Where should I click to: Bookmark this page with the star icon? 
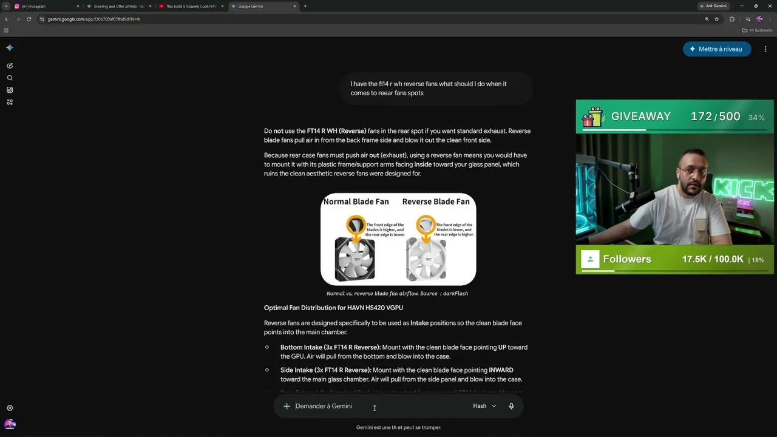point(716,19)
